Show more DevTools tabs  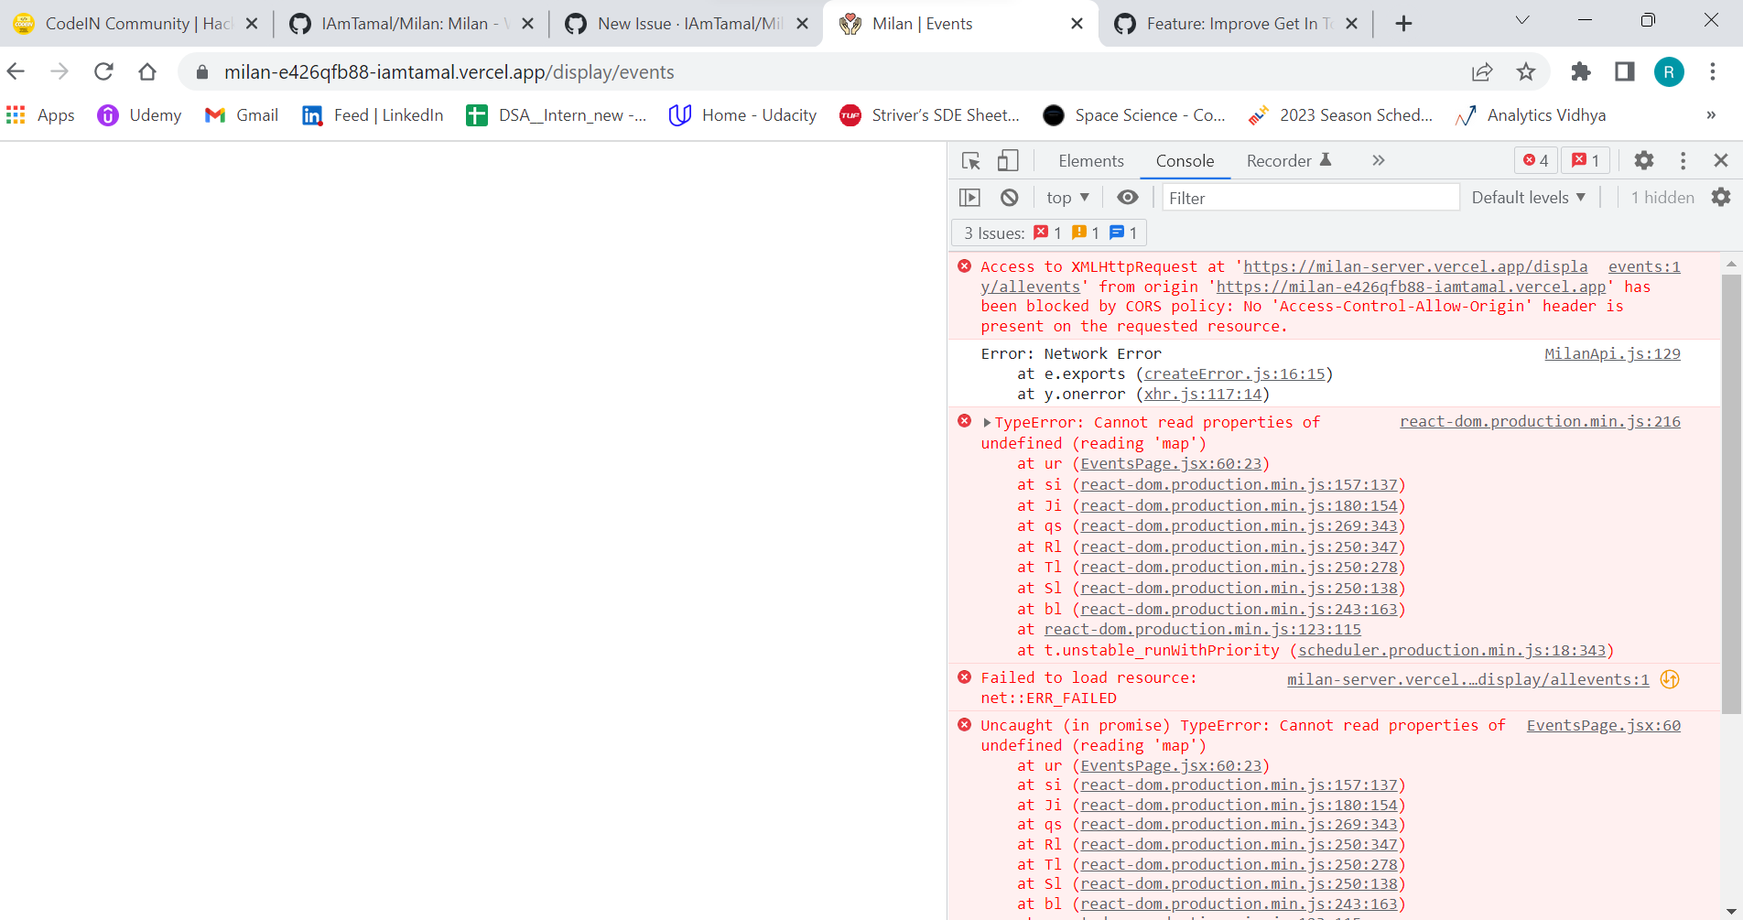tap(1379, 161)
